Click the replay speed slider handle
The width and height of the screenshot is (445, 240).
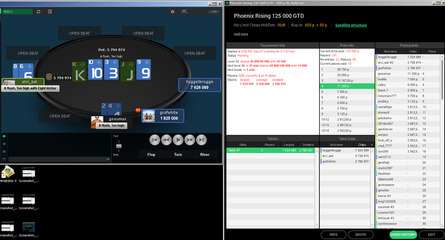119,146
